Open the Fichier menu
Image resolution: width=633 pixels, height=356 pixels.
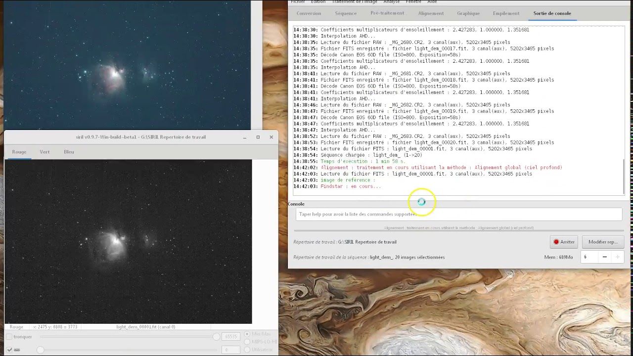tap(298, 2)
